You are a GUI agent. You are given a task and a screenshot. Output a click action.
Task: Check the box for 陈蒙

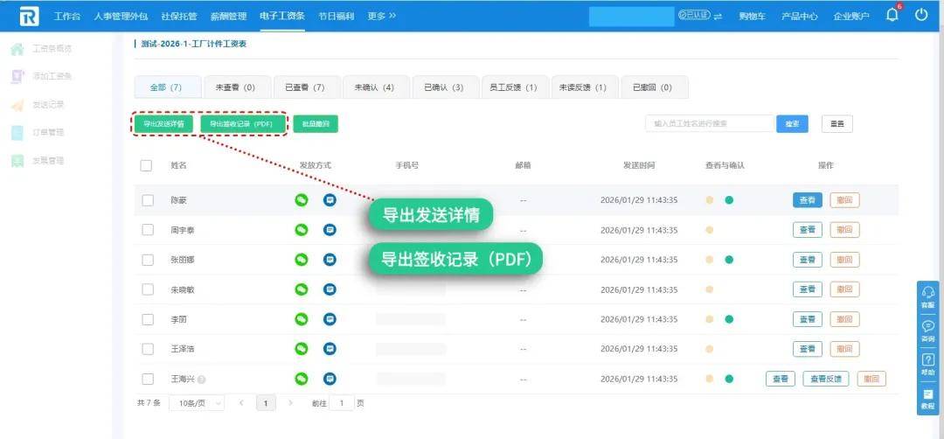point(148,200)
